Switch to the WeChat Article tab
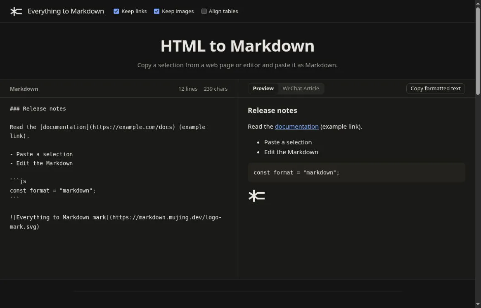Screen dimensions: 481x308 click(301, 89)
